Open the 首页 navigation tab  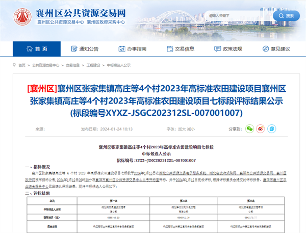[40, 49]
